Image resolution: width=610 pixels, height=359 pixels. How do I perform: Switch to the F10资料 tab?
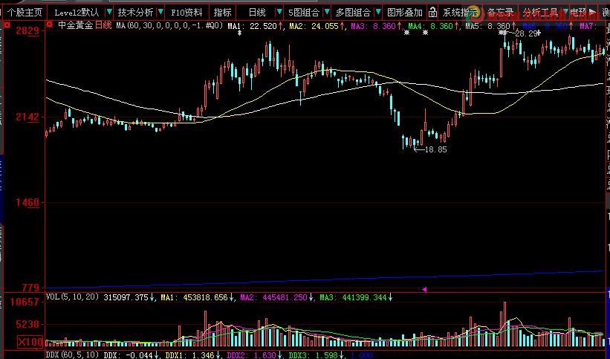click(x=186, y=13)
